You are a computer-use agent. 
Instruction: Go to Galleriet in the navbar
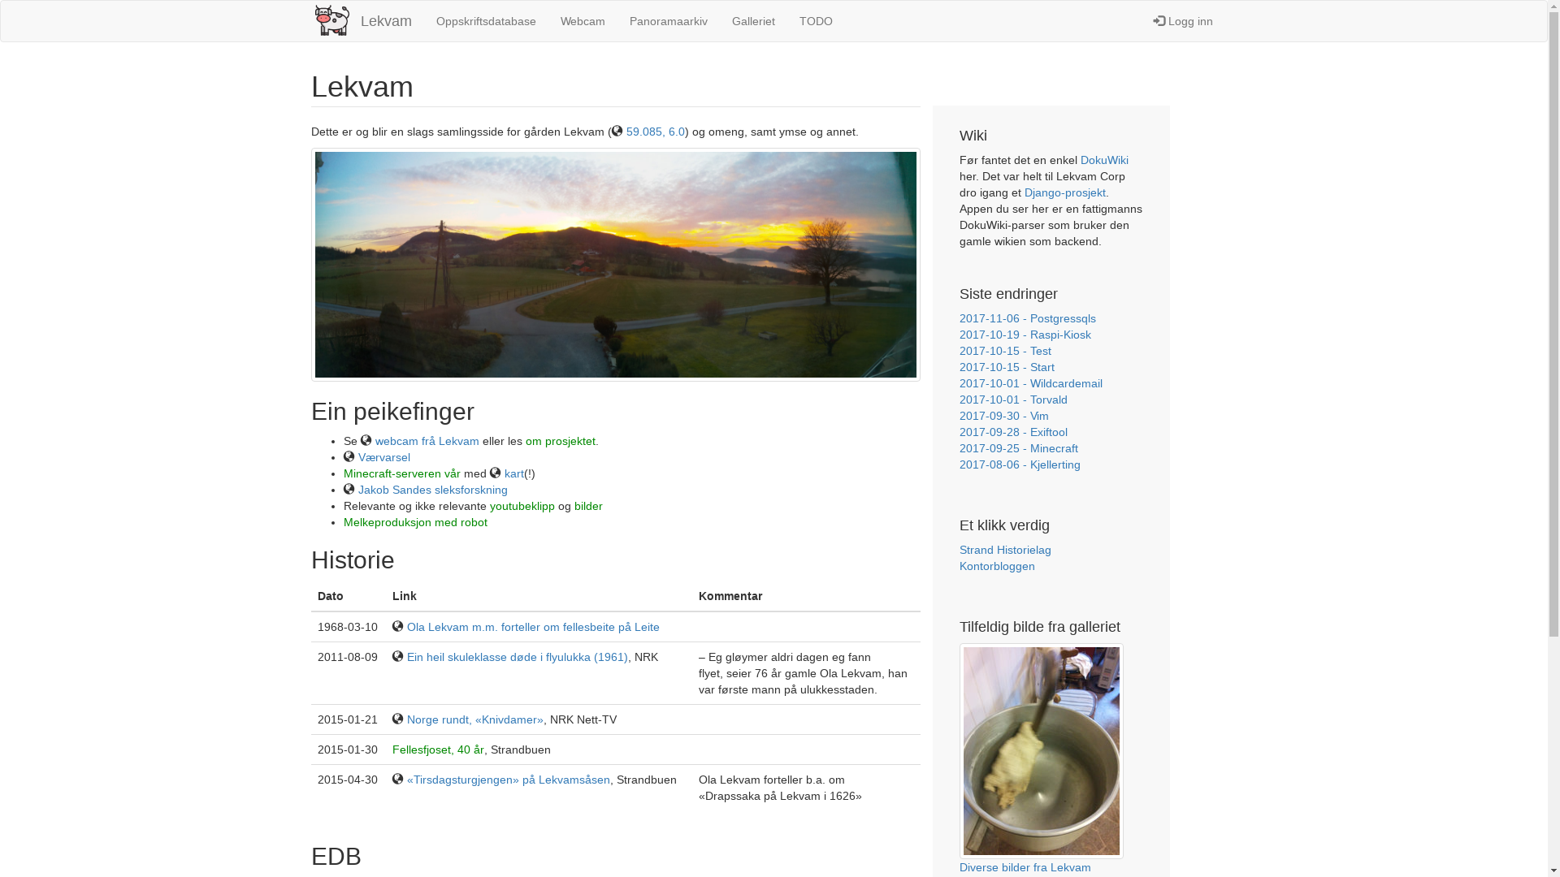point(753,21)
